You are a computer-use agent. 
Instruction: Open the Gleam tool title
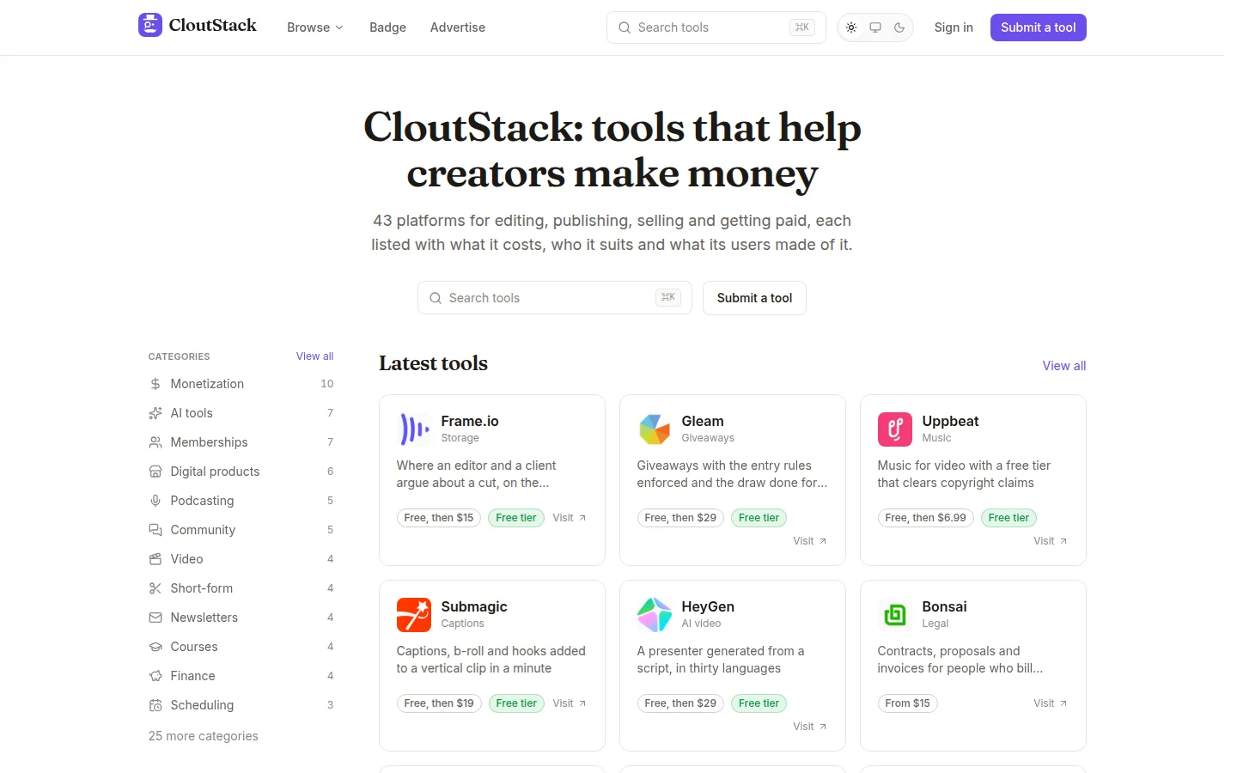[703, 421]
